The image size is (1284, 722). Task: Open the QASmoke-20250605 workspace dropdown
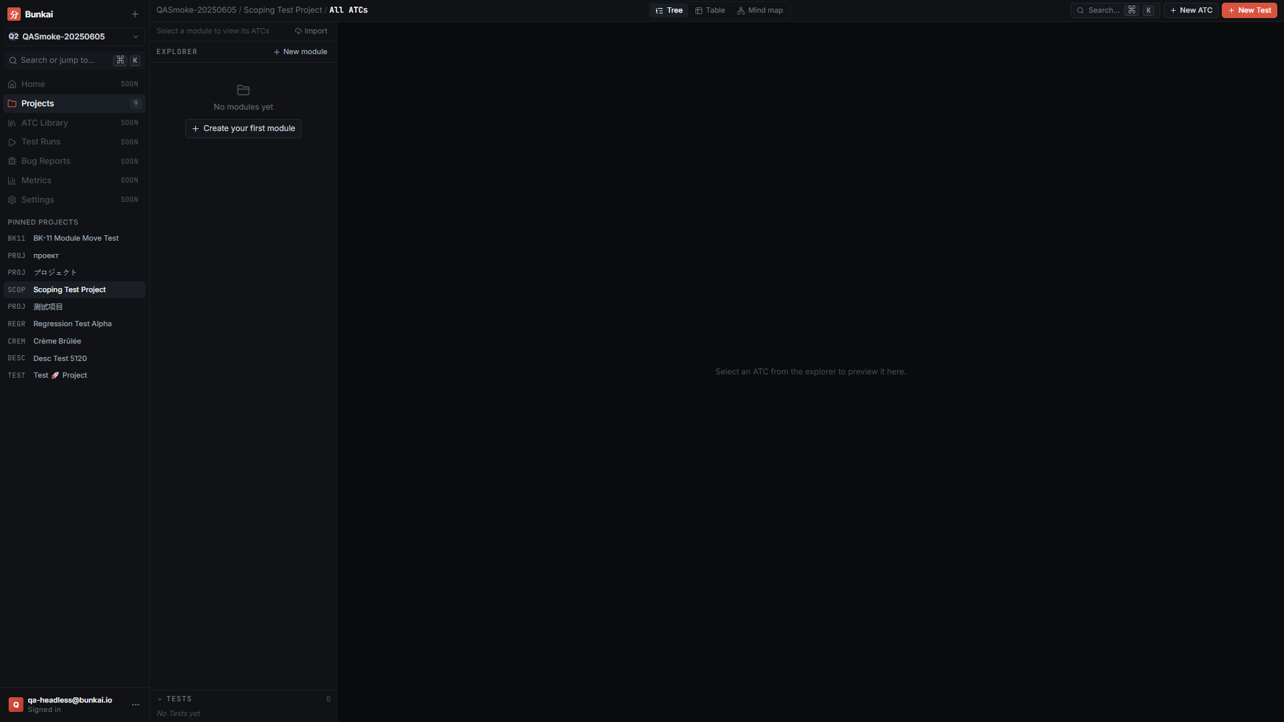(x=74, y=37)
